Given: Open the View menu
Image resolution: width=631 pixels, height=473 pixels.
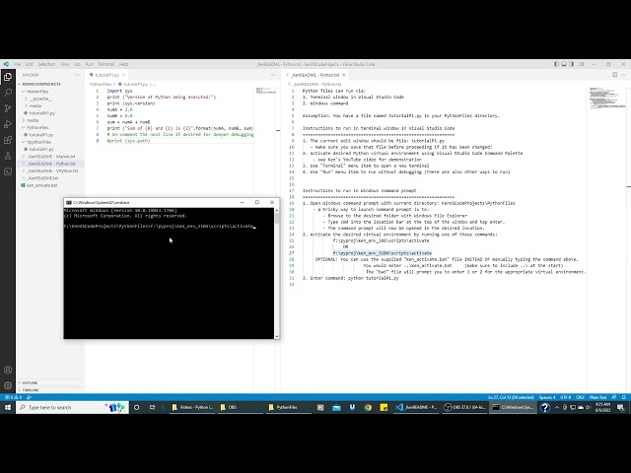Looking at the screenshot, I should (65, 64).
